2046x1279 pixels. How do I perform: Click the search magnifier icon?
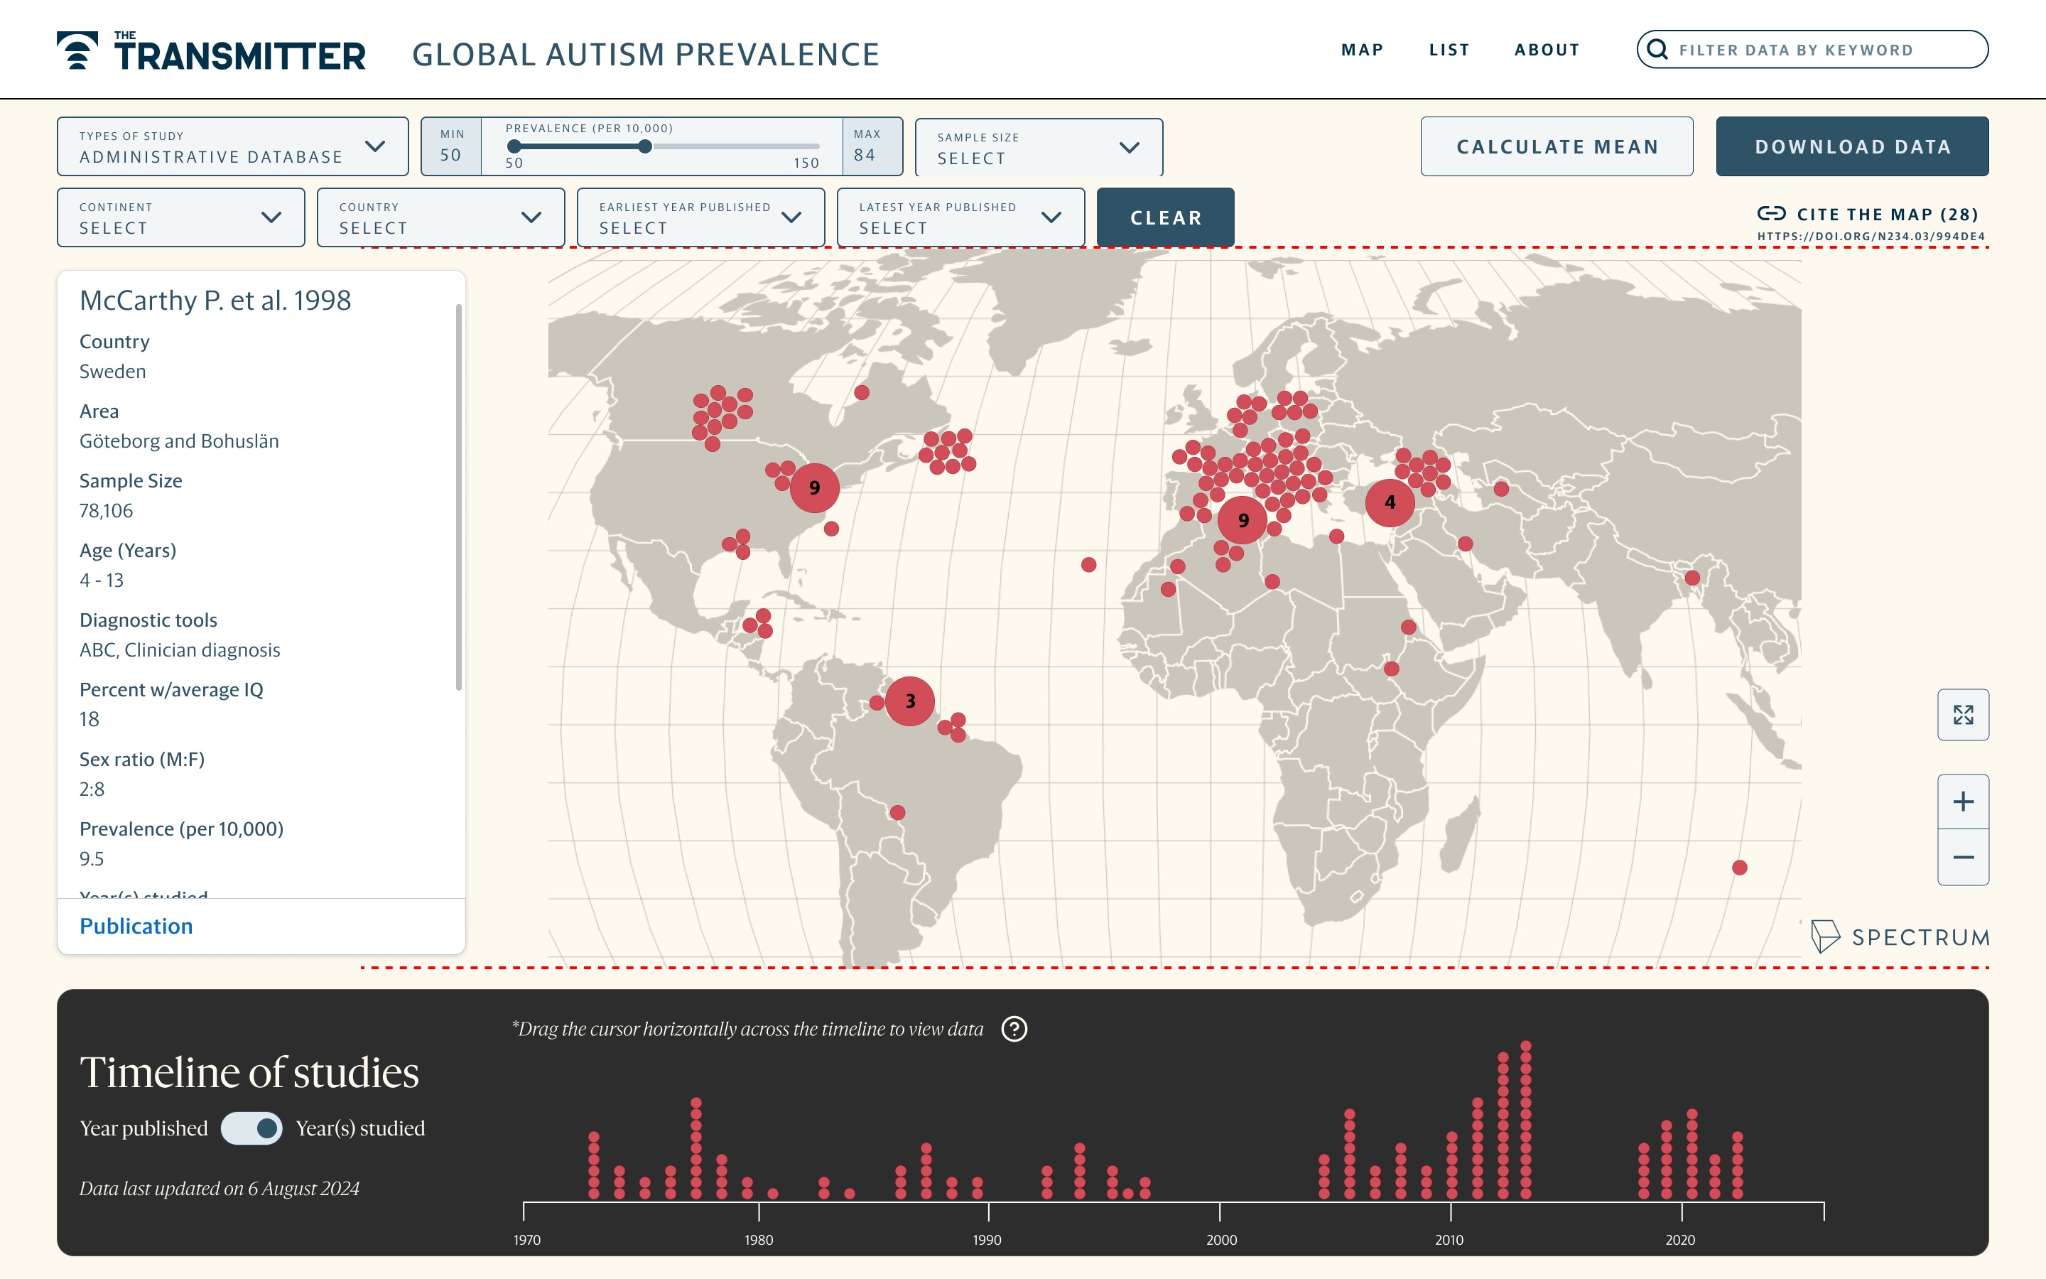(x=1658, y=49)
